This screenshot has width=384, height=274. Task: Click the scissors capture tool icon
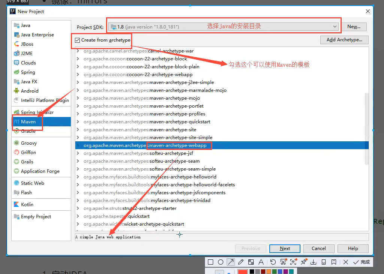tap(283, 262)
